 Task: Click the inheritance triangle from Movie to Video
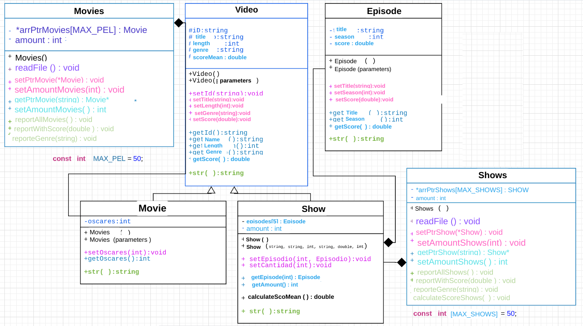coord(211,190)
